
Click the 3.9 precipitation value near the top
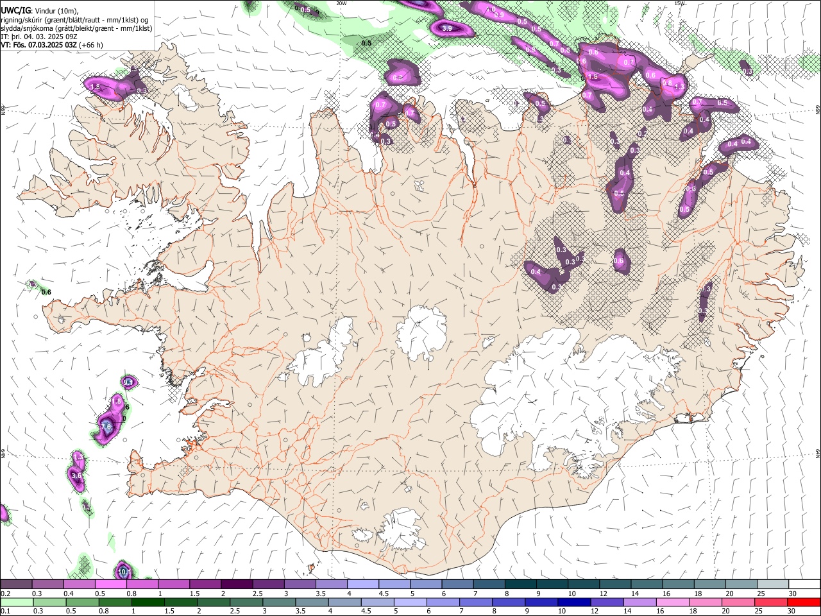tap(447, 28)
